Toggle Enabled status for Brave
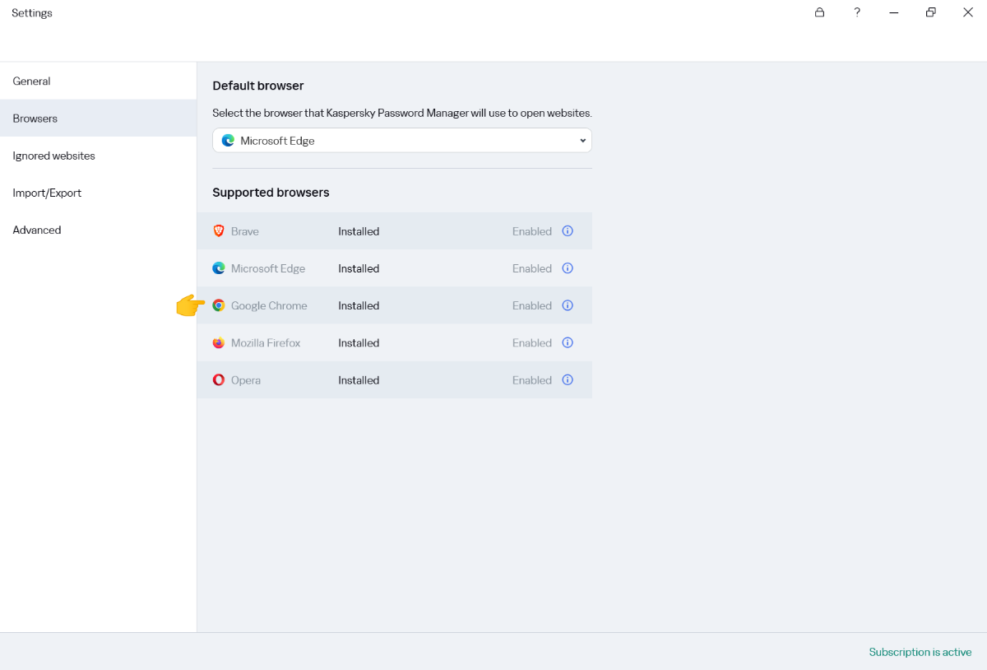This screenshot has height=670, width=987. [x=531, y=231]
